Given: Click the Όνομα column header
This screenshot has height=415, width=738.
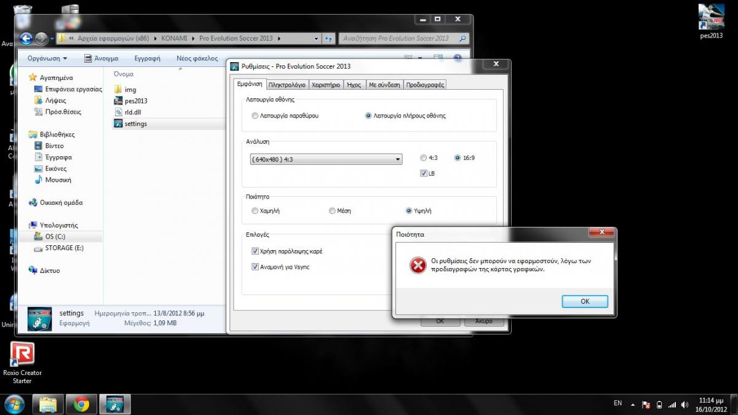Looking at the screenshot, I should point(124,74).
